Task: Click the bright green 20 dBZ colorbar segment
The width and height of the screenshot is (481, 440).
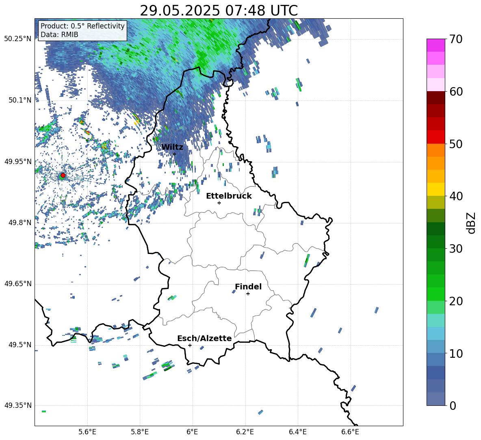Action: pos(435,294)
